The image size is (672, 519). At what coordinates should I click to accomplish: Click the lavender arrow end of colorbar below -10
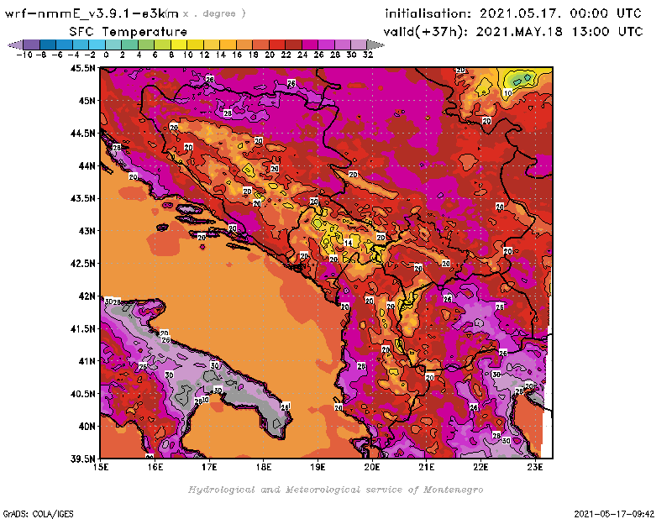tap(16, 45)
